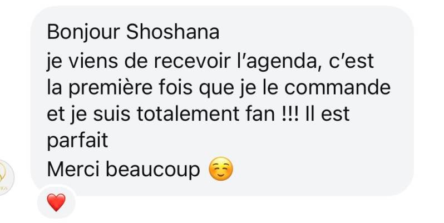
Task: Click the red heart reaction
Action: tap(56, 202)
